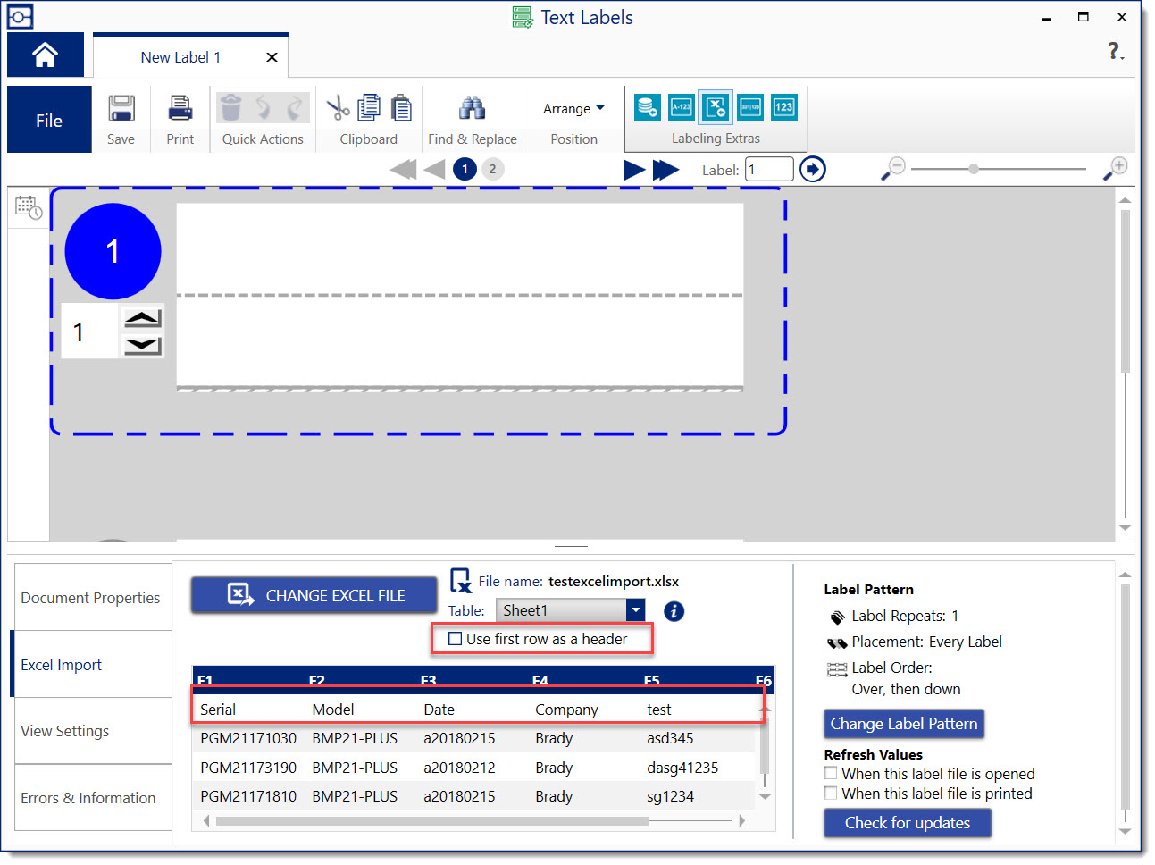Viewport: 1155px width, 865px height.
Task: Check When this label file is printed
Action: point(831,794)
